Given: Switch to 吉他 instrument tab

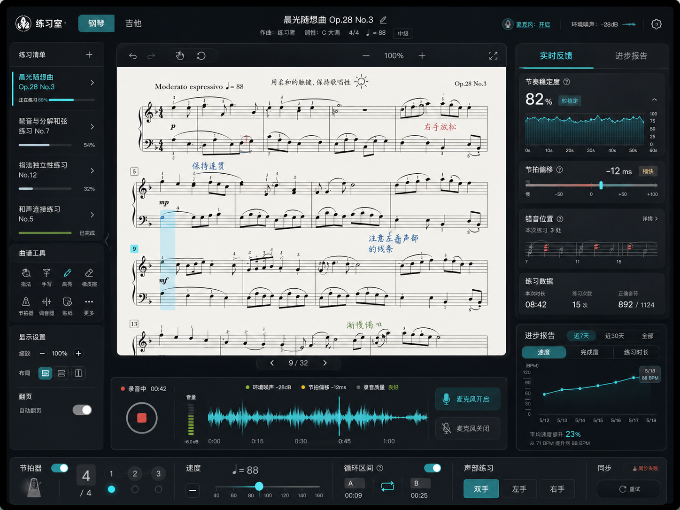Looking at the screenshot, I should [133, 23].
